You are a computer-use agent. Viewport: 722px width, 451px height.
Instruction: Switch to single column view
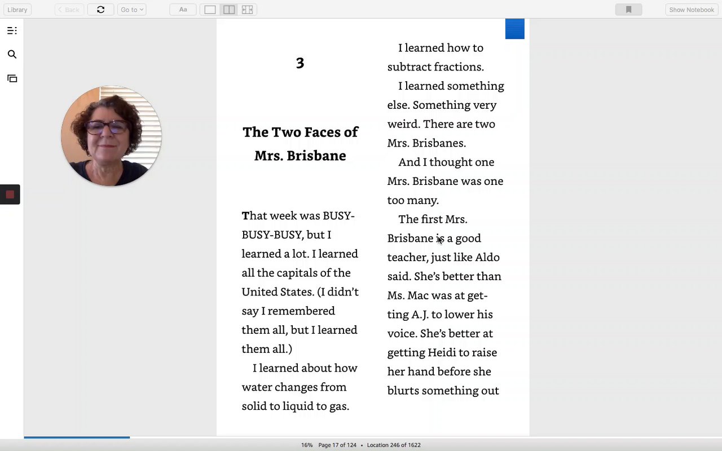[210, 10]
